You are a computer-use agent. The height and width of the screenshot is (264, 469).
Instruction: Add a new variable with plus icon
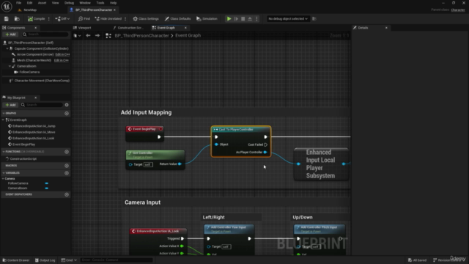67,173
